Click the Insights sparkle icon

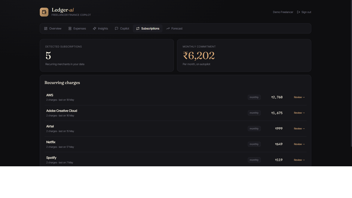click(94, 28)
